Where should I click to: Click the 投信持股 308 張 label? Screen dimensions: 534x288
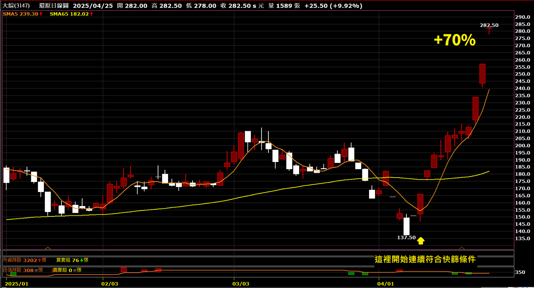[x=23, y=270]
